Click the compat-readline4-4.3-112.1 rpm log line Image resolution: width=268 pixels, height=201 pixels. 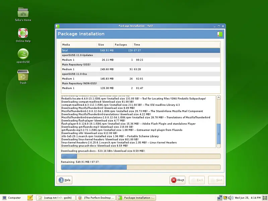pos(121,105)
